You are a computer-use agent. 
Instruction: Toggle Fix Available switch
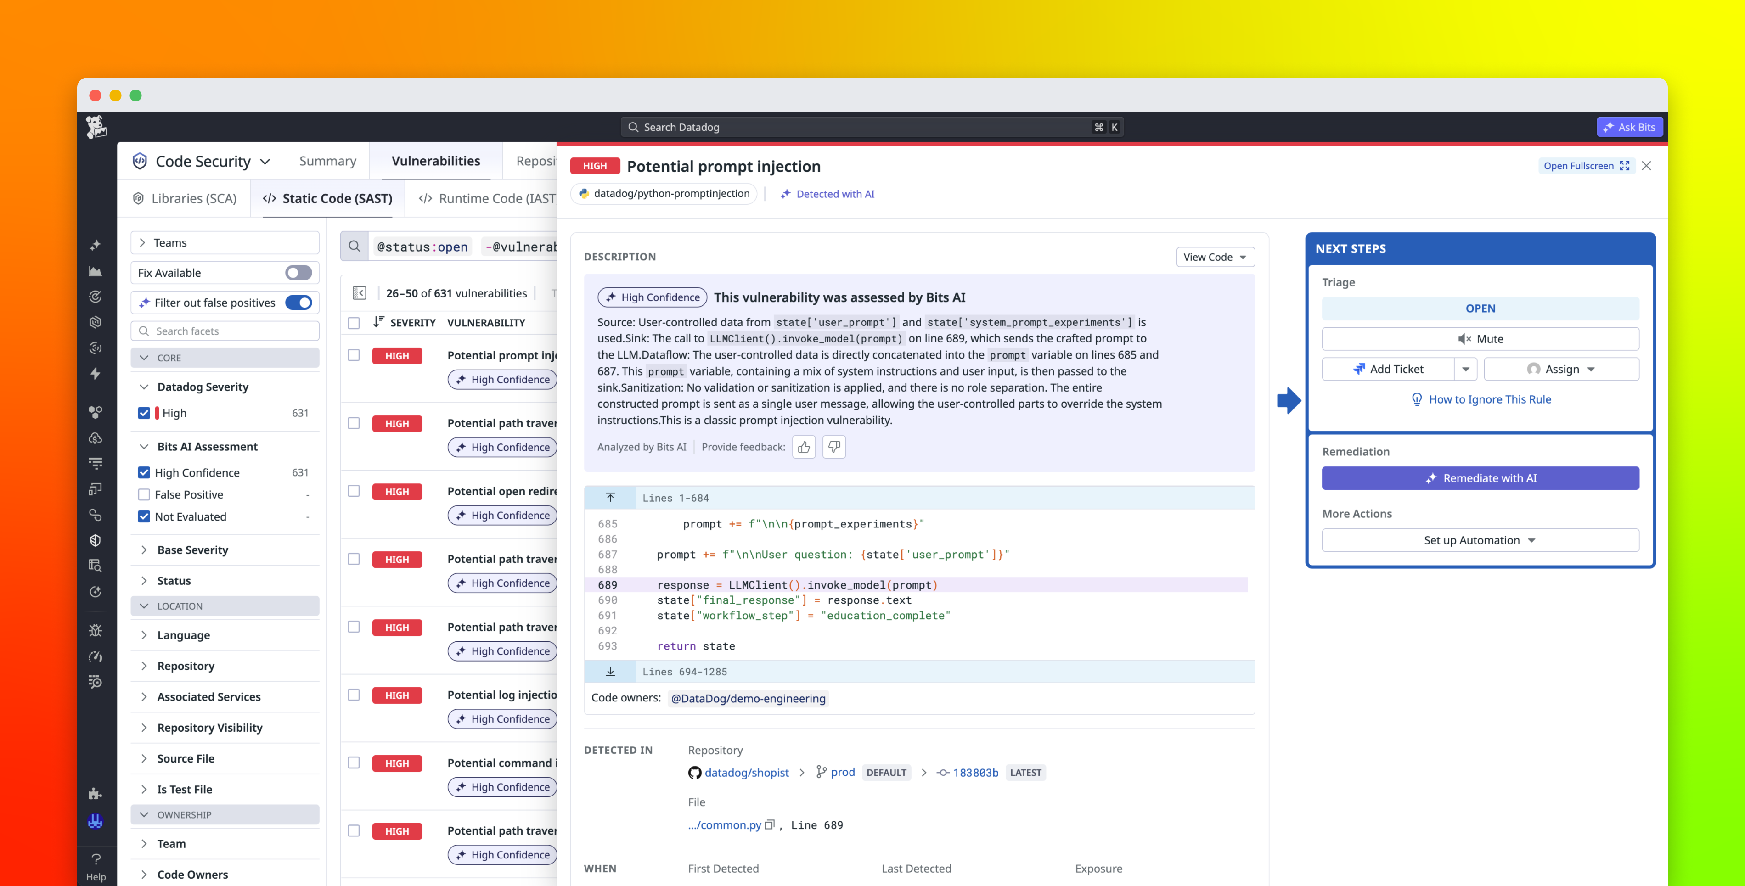298,272
